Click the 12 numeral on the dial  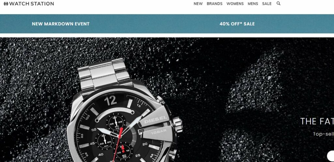pyautogui.click(x=110, y=100)
